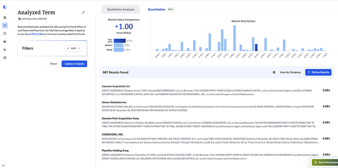This screenshot has width=338, height=168.
Task: Open Playtika Holding Corp. result
Action: [x=115, y=151]
